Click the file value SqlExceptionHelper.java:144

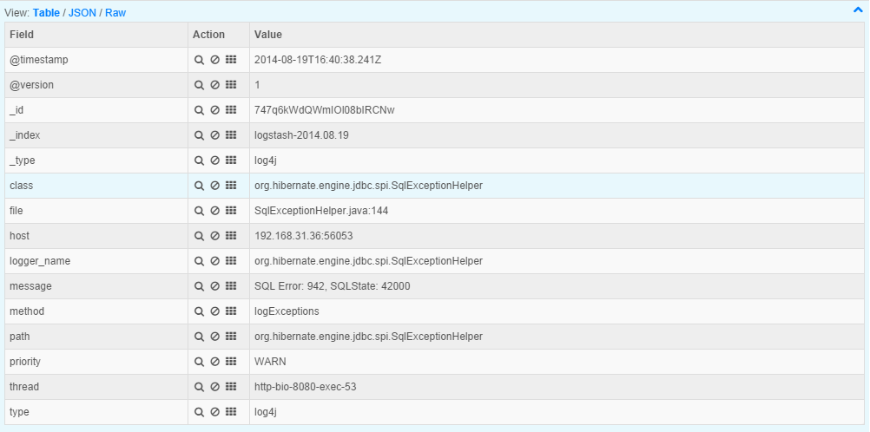[x=321, y=211]
